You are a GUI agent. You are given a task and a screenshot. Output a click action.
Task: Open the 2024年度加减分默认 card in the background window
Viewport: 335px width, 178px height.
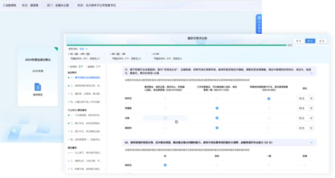(38, 77)
